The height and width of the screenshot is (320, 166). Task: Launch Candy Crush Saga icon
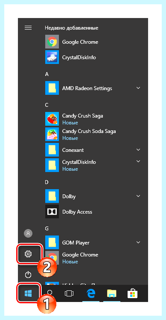click(x=52, y=119)
